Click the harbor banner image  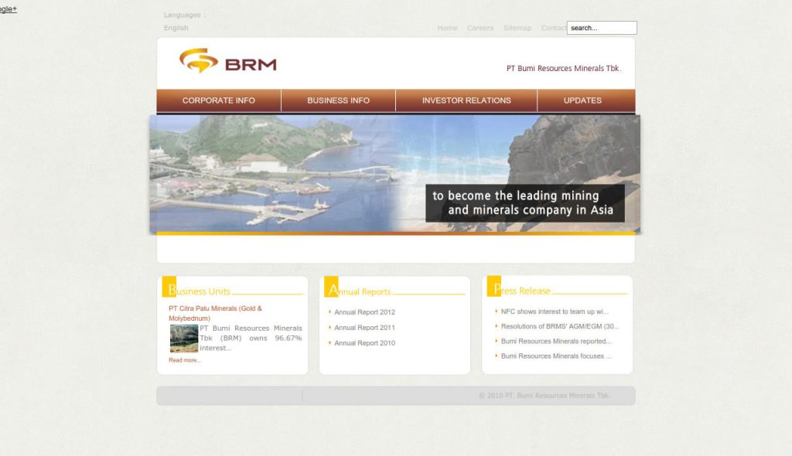point(395,174)
